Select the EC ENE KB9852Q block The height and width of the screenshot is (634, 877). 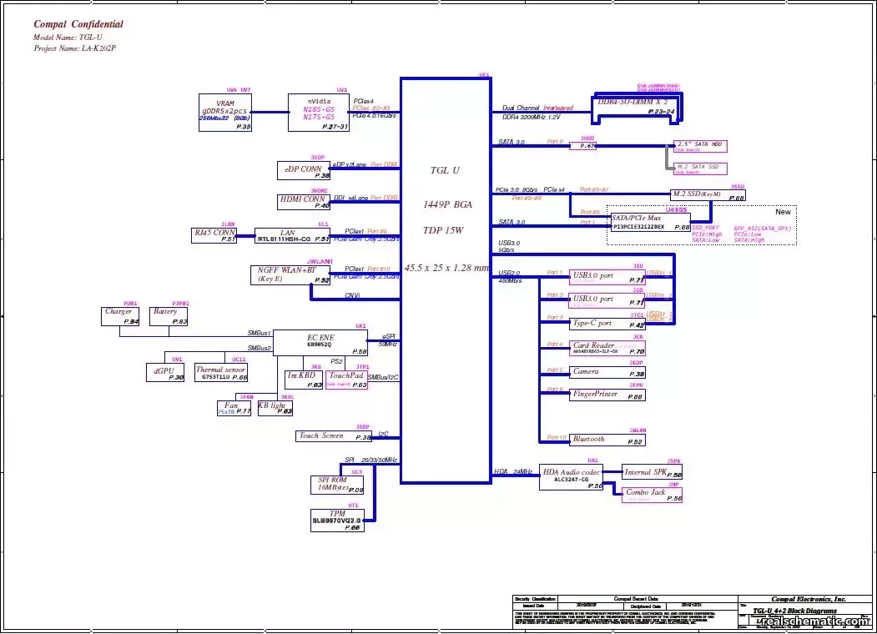click(x=320, y=341)
